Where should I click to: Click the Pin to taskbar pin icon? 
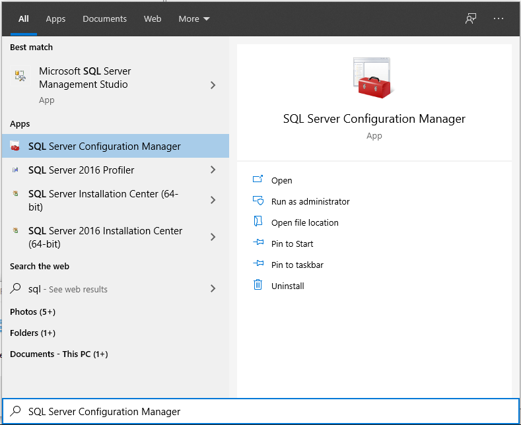(258, 265)
